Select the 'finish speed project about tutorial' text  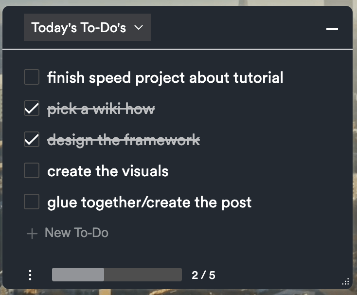(x=165, y=77)
